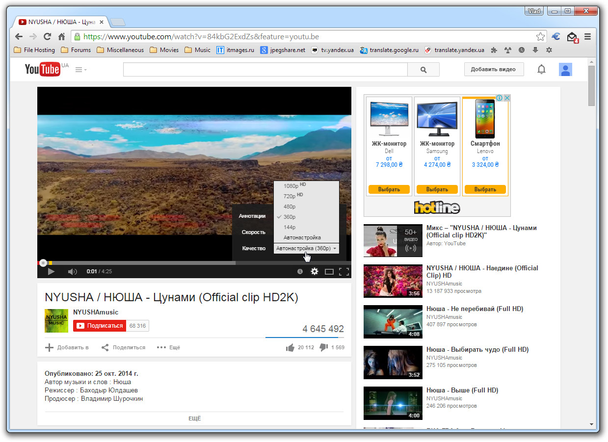Toggle theater mode in the player

[x=329, y=271]
